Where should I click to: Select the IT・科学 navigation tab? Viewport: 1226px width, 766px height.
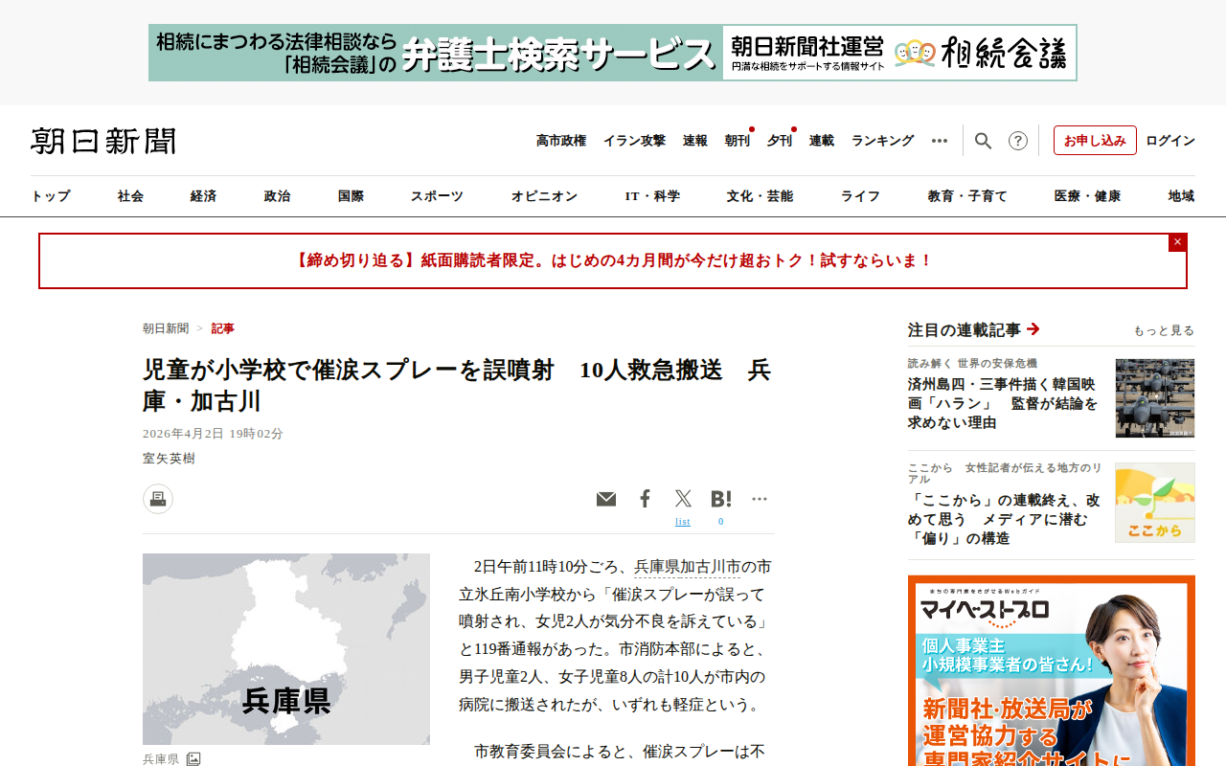652,196
